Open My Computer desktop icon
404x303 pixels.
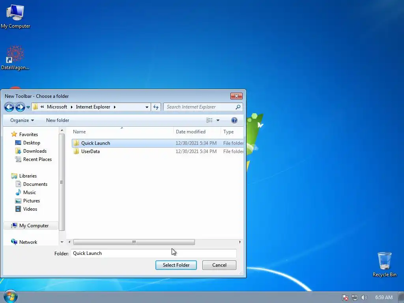(x=15, y=16)
